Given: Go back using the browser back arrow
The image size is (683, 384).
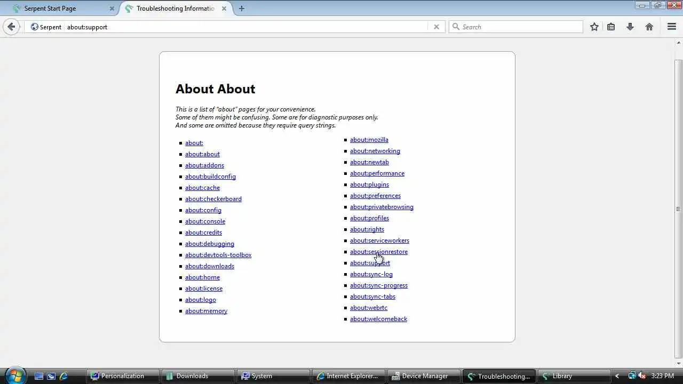Looking at the screenshot, I should pos(11,27).
